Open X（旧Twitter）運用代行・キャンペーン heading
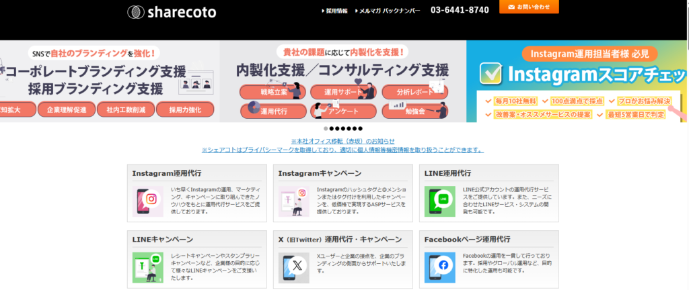This screenshot has width=689, height=290. [x=340, y=240]
